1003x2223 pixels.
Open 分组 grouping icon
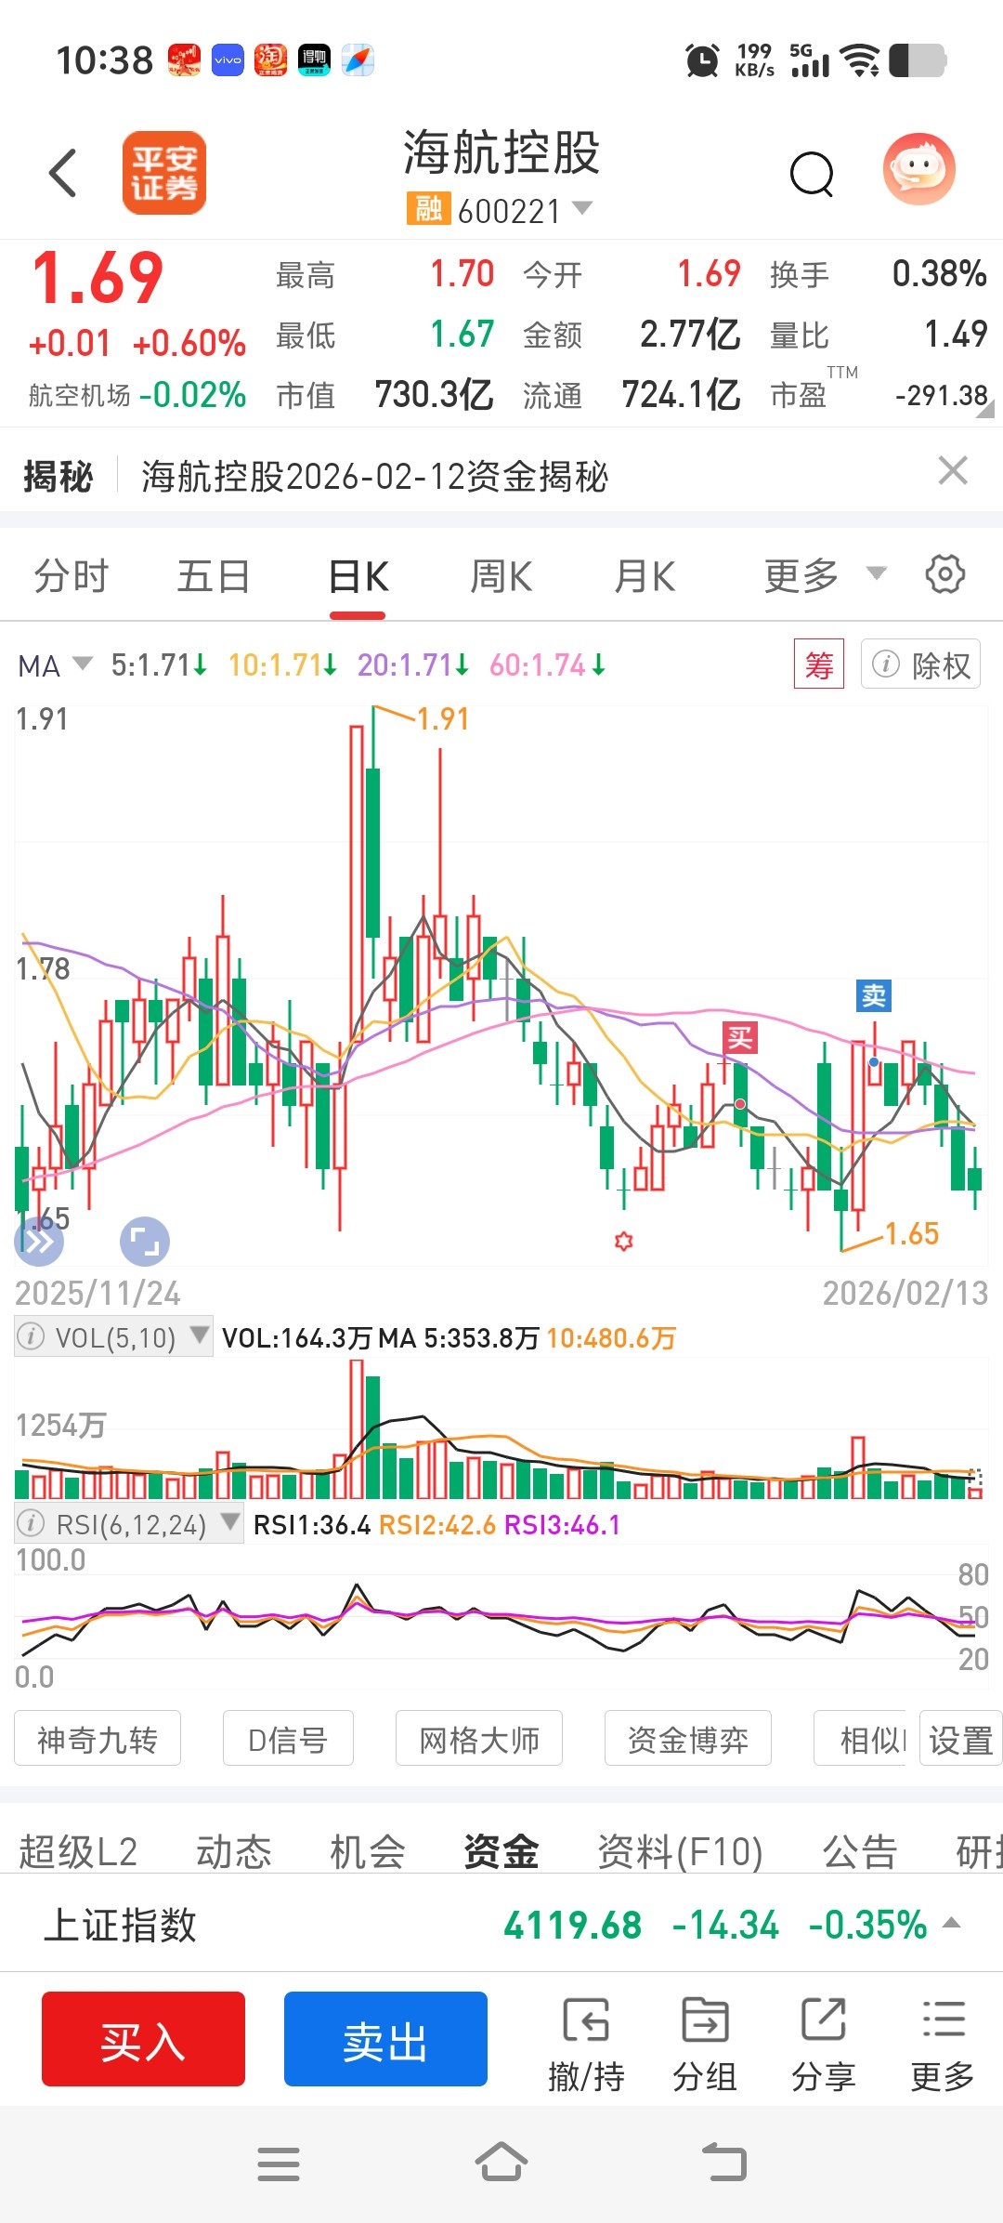pos(705,2044)
